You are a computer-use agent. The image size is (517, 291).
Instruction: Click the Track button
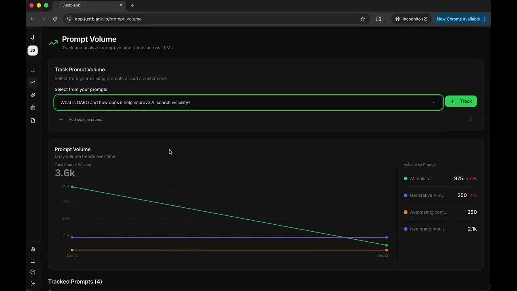[x=461, y=101]
